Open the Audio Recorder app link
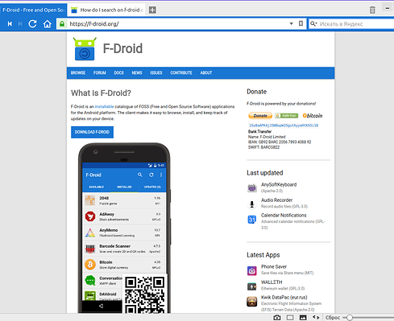 [x=276, y=200]
